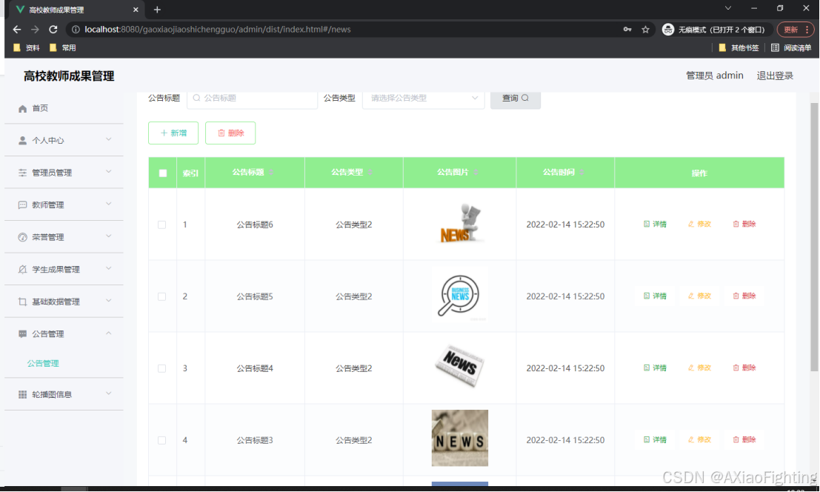Click the sliders icon beside 管理员管理
The width and height of the screenshot is (820, 492).
pyautogui.click(x=22, y=173)
